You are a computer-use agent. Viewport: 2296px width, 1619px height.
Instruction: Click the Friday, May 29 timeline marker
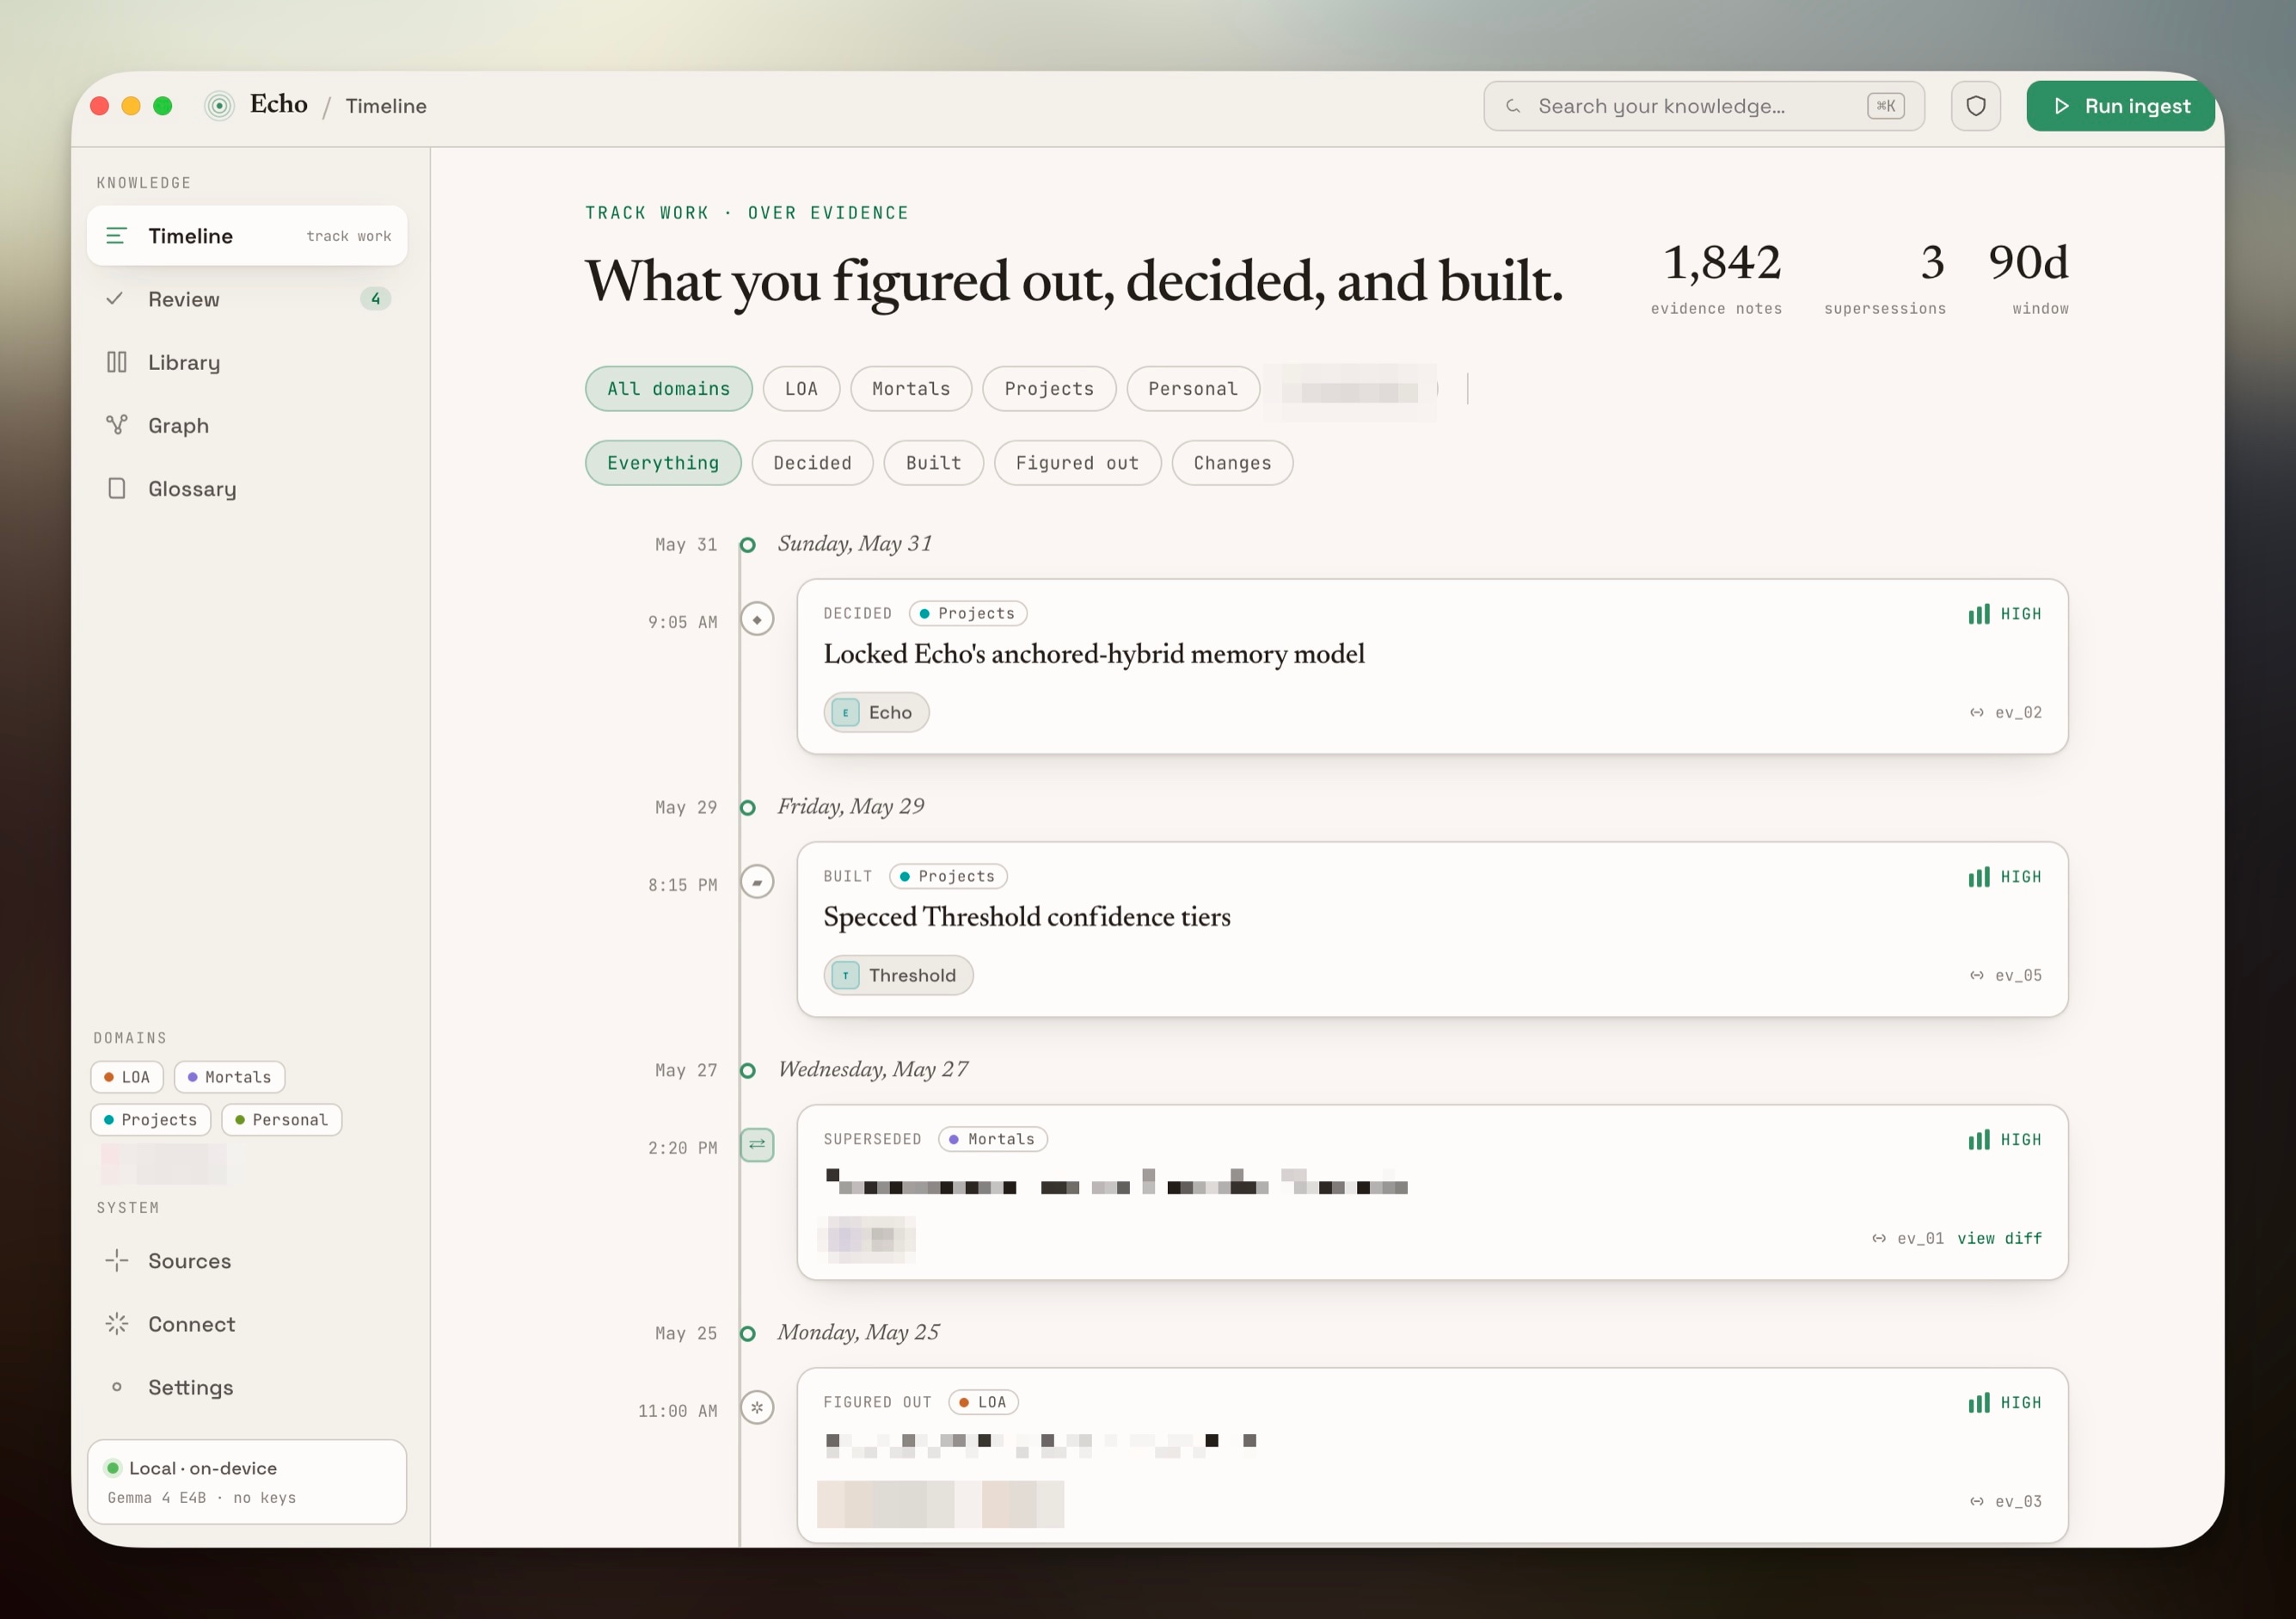747,808
